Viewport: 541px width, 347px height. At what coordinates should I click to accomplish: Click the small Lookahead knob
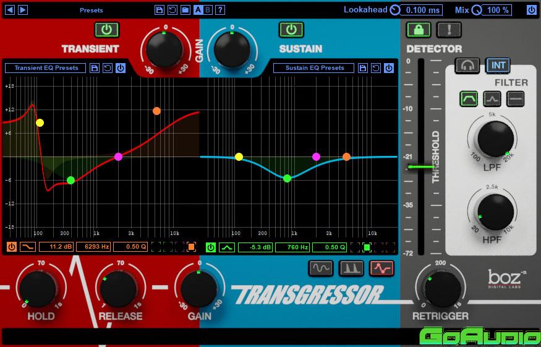[x=394, y=11]
